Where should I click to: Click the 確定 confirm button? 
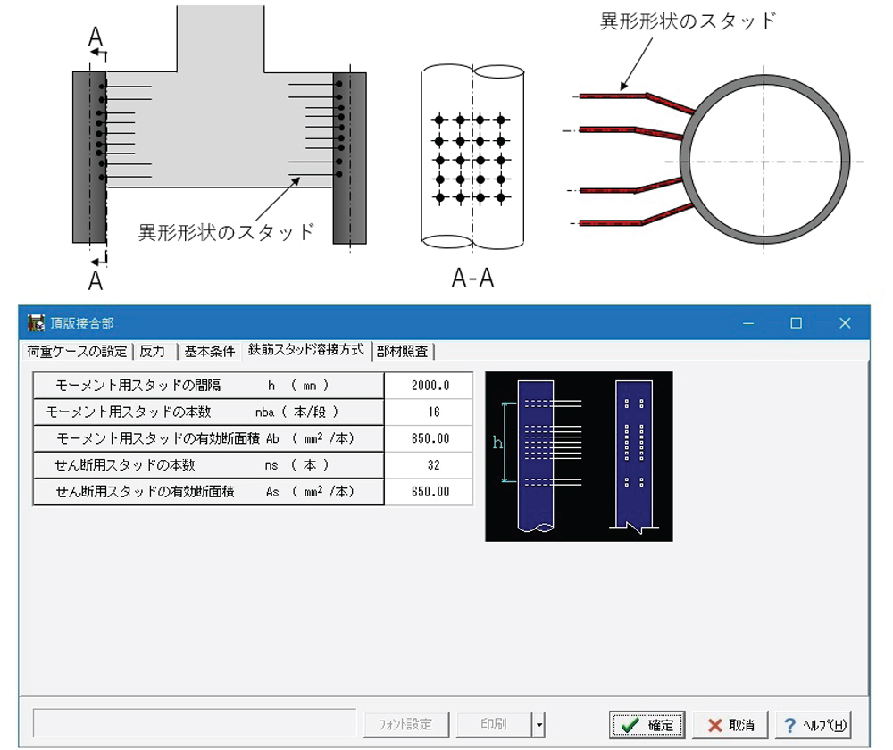coord(647,725)
